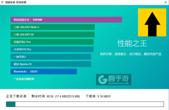Image resolution: width=169 pixels, height=110 pixels.
Task: Click the 性能之王 heading
Action: coord(132,43)
